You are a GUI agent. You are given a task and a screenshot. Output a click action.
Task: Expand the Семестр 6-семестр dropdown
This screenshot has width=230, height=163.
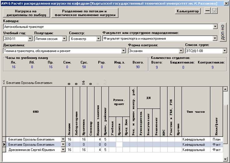(x=98, y=39)
